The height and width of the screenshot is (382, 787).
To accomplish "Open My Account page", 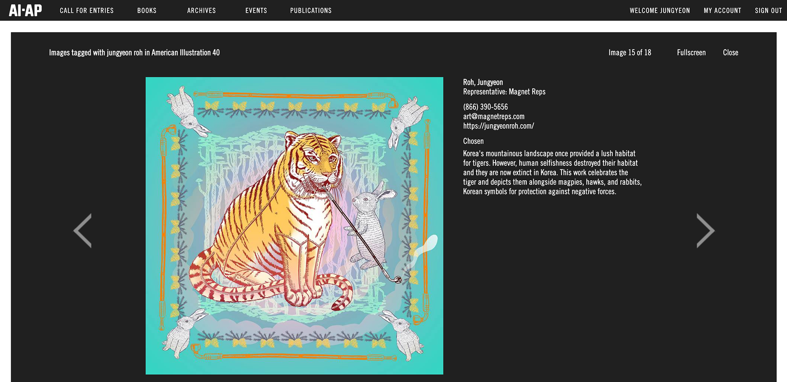I will (x=722, y=11).
